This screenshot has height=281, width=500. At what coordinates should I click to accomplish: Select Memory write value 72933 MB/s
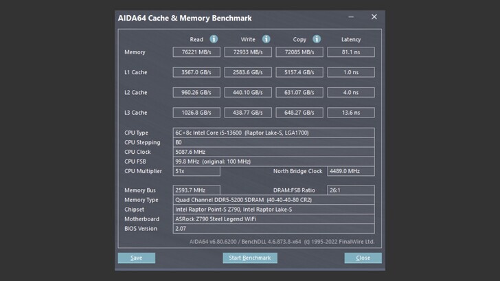[248, 52]
